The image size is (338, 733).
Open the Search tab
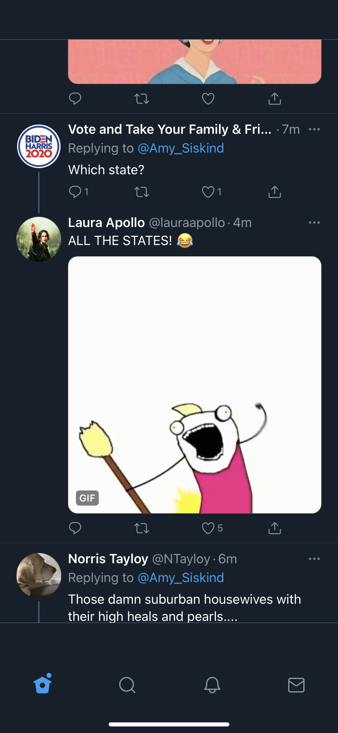pos(127,684)
